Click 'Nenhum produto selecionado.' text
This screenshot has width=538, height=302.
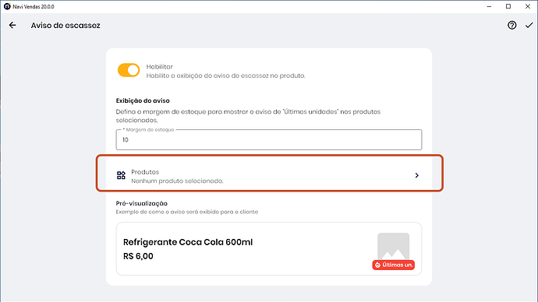point(178,181)
